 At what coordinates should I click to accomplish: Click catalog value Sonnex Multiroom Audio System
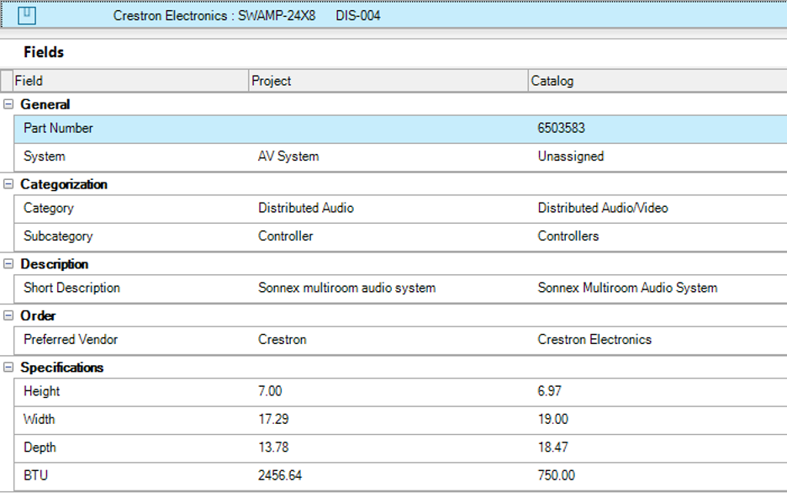(x=627, y=289)
